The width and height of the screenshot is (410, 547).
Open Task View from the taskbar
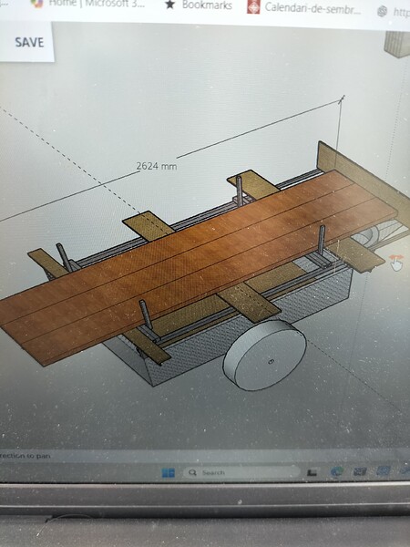(x=312, y=472)
